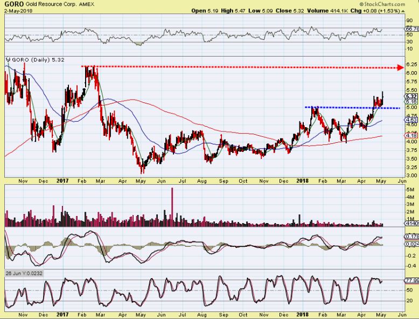419x319 pixels.
Task: Click the 5M volume axis label
Action: 410,190
